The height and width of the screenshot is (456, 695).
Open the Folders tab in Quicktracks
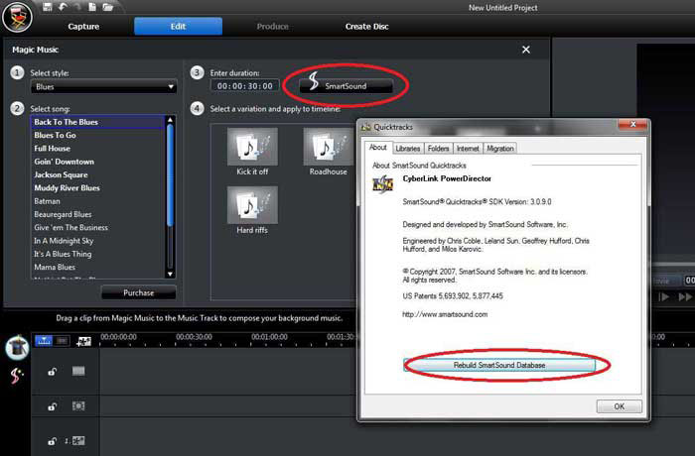(439, 149)
